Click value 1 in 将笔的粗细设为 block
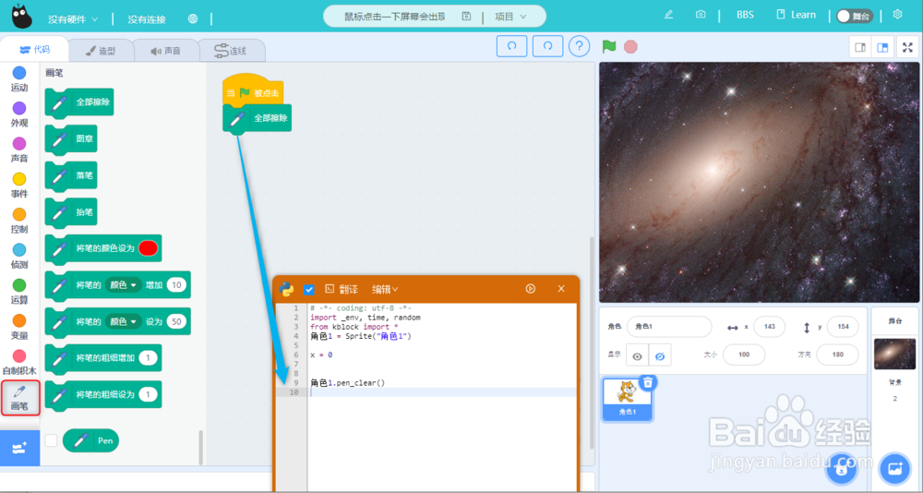 pos(149,394)
